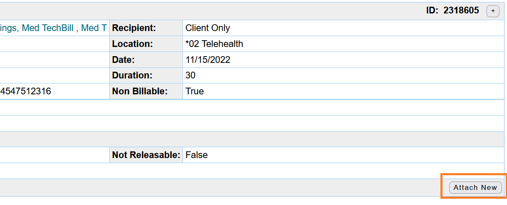Click the 'Client Only' recipient value

pos(208,28)
